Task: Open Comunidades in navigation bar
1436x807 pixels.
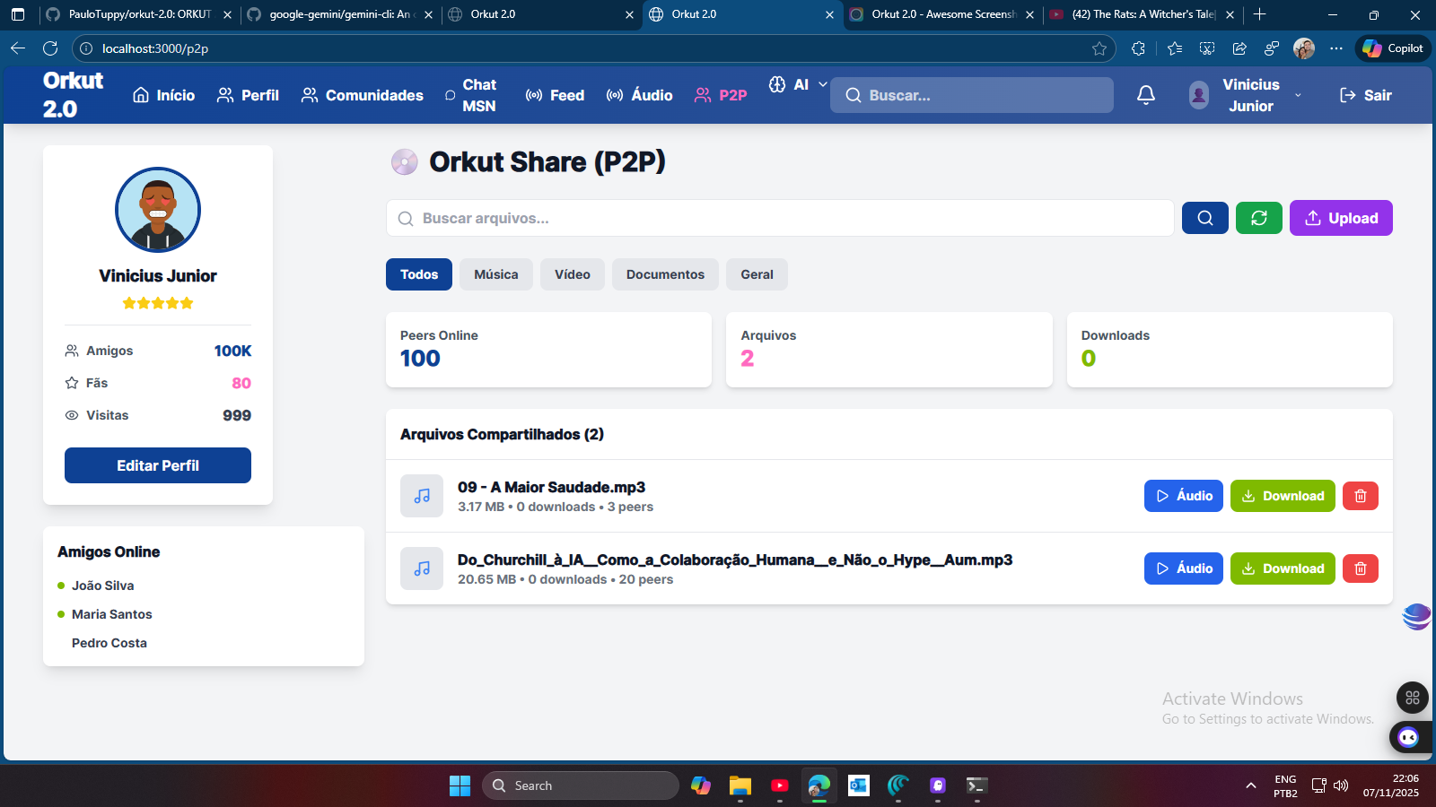Action: click(363, 95)
